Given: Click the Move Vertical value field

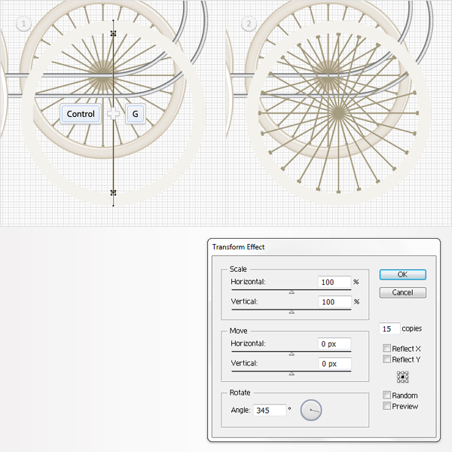Looking at the screenshot, I should 334,364.
